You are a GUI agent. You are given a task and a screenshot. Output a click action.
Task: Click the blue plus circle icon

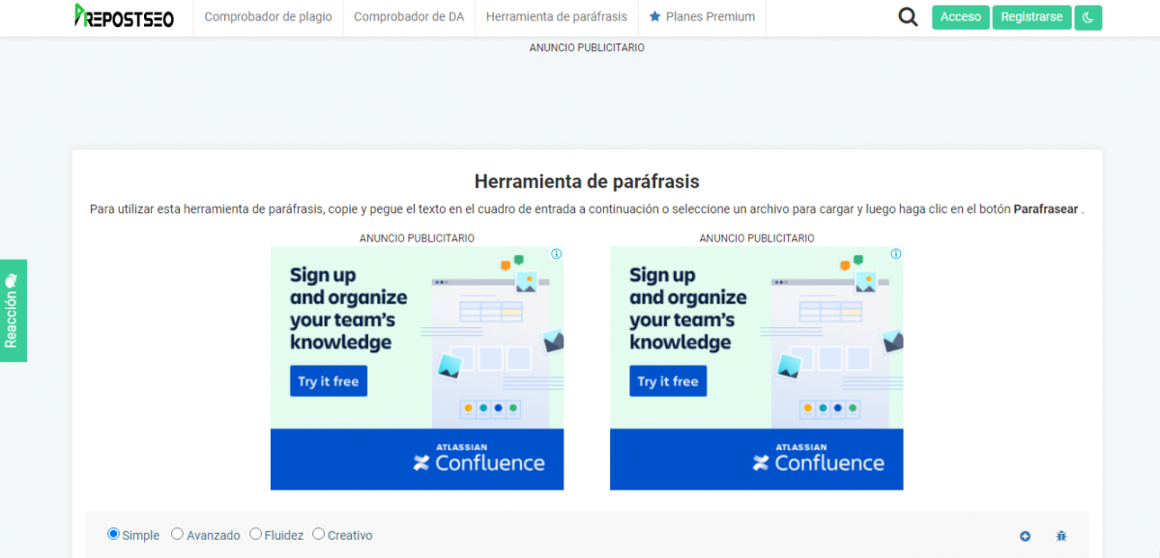pos(1025,536)
